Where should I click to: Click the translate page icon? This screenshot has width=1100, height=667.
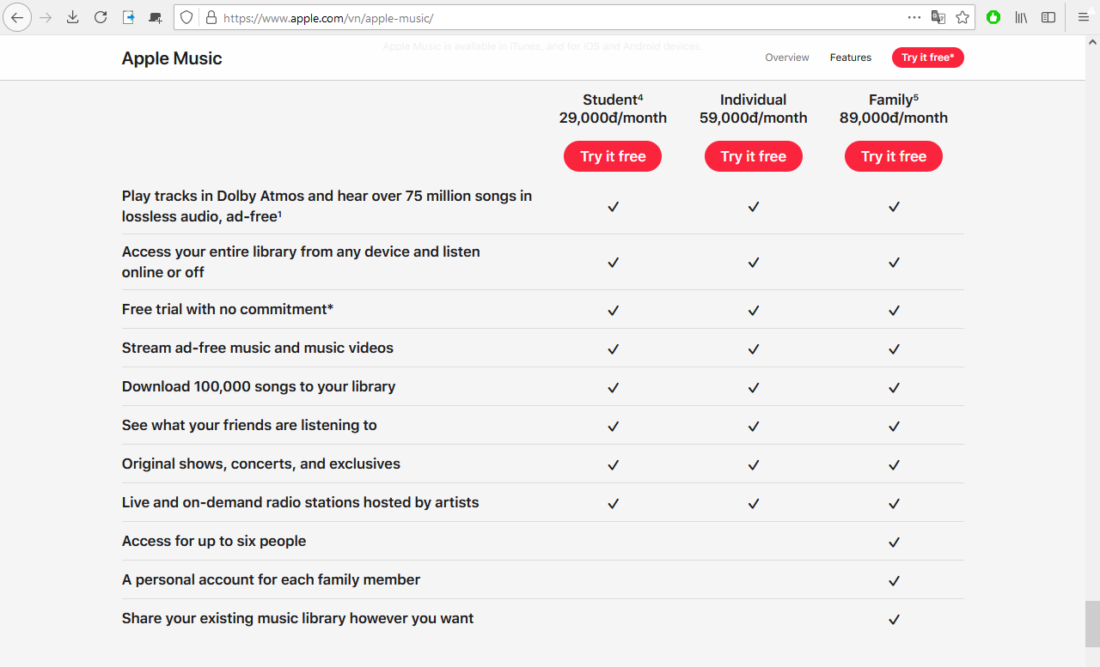(x=938, y=17)
